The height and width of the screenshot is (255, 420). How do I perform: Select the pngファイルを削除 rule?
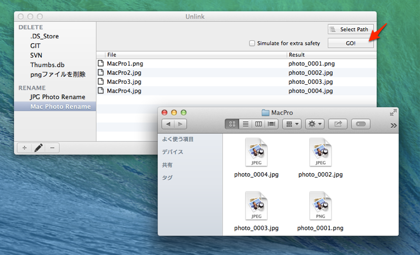pos(58,74)
